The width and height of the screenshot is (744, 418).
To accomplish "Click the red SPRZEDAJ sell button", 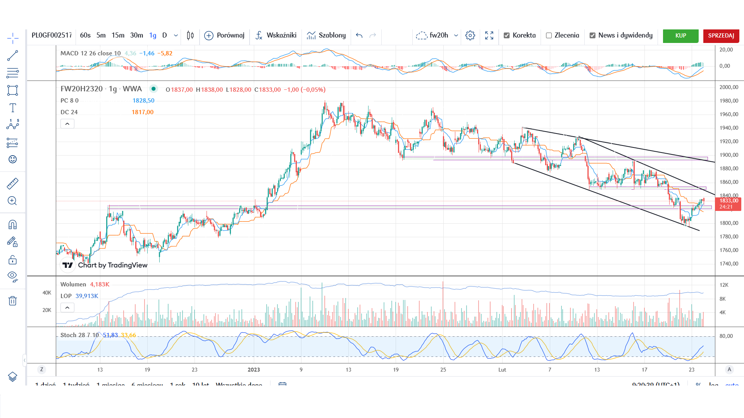I will 721,36.
